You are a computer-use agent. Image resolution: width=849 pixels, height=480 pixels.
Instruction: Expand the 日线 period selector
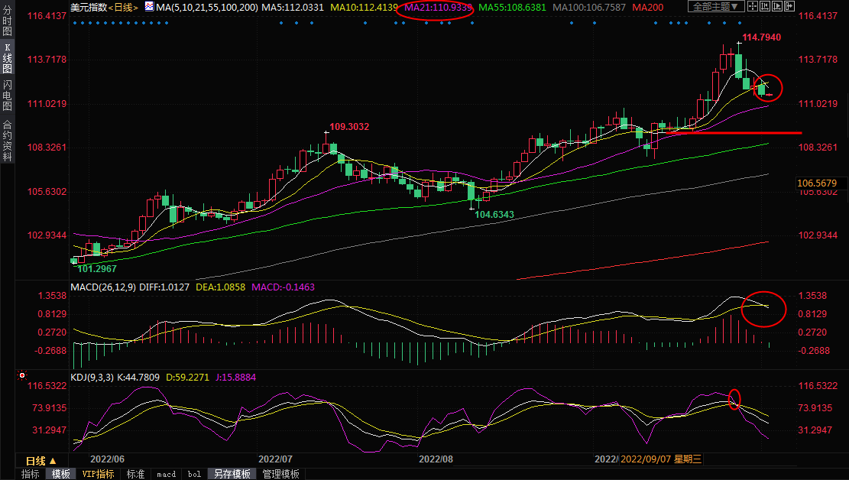[41, 461]
